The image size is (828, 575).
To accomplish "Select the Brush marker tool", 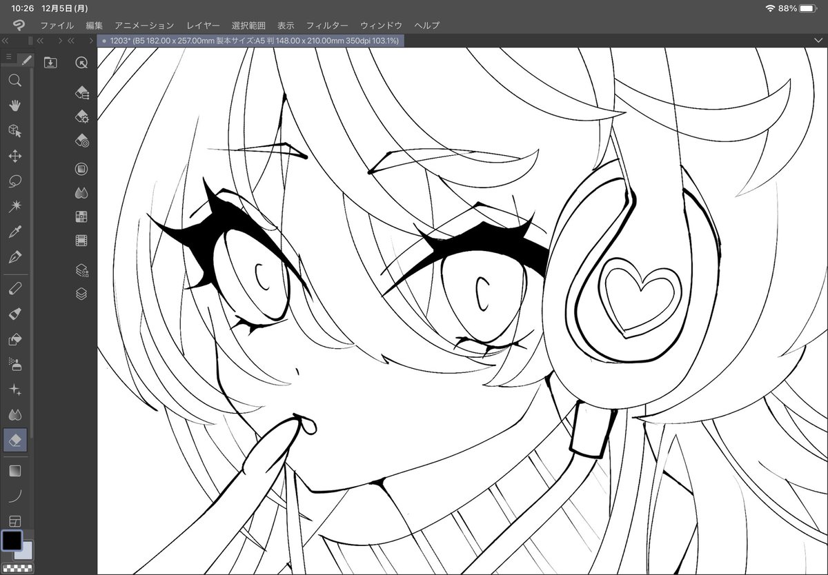I will (14, 314).
